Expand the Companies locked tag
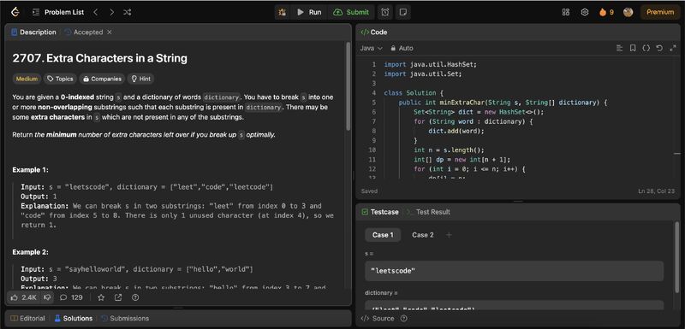The width and height of the screenshot is (685, 329). click(x=102, y=79)
